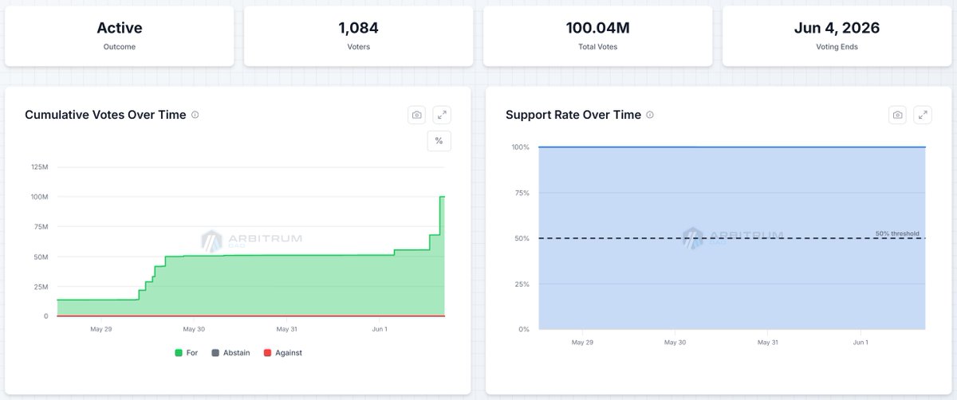Toggle percent view on Cumulative Votes chart
The height and width of the screenshot is (400, 957).
click(439, 141)
